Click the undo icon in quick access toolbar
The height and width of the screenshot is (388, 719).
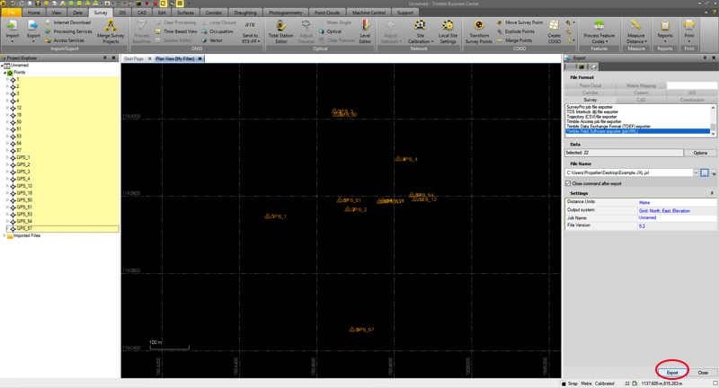pos(13,4)
